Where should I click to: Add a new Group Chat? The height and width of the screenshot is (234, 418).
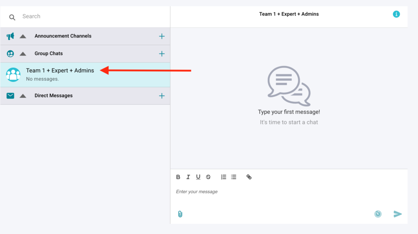click(162, 54)
